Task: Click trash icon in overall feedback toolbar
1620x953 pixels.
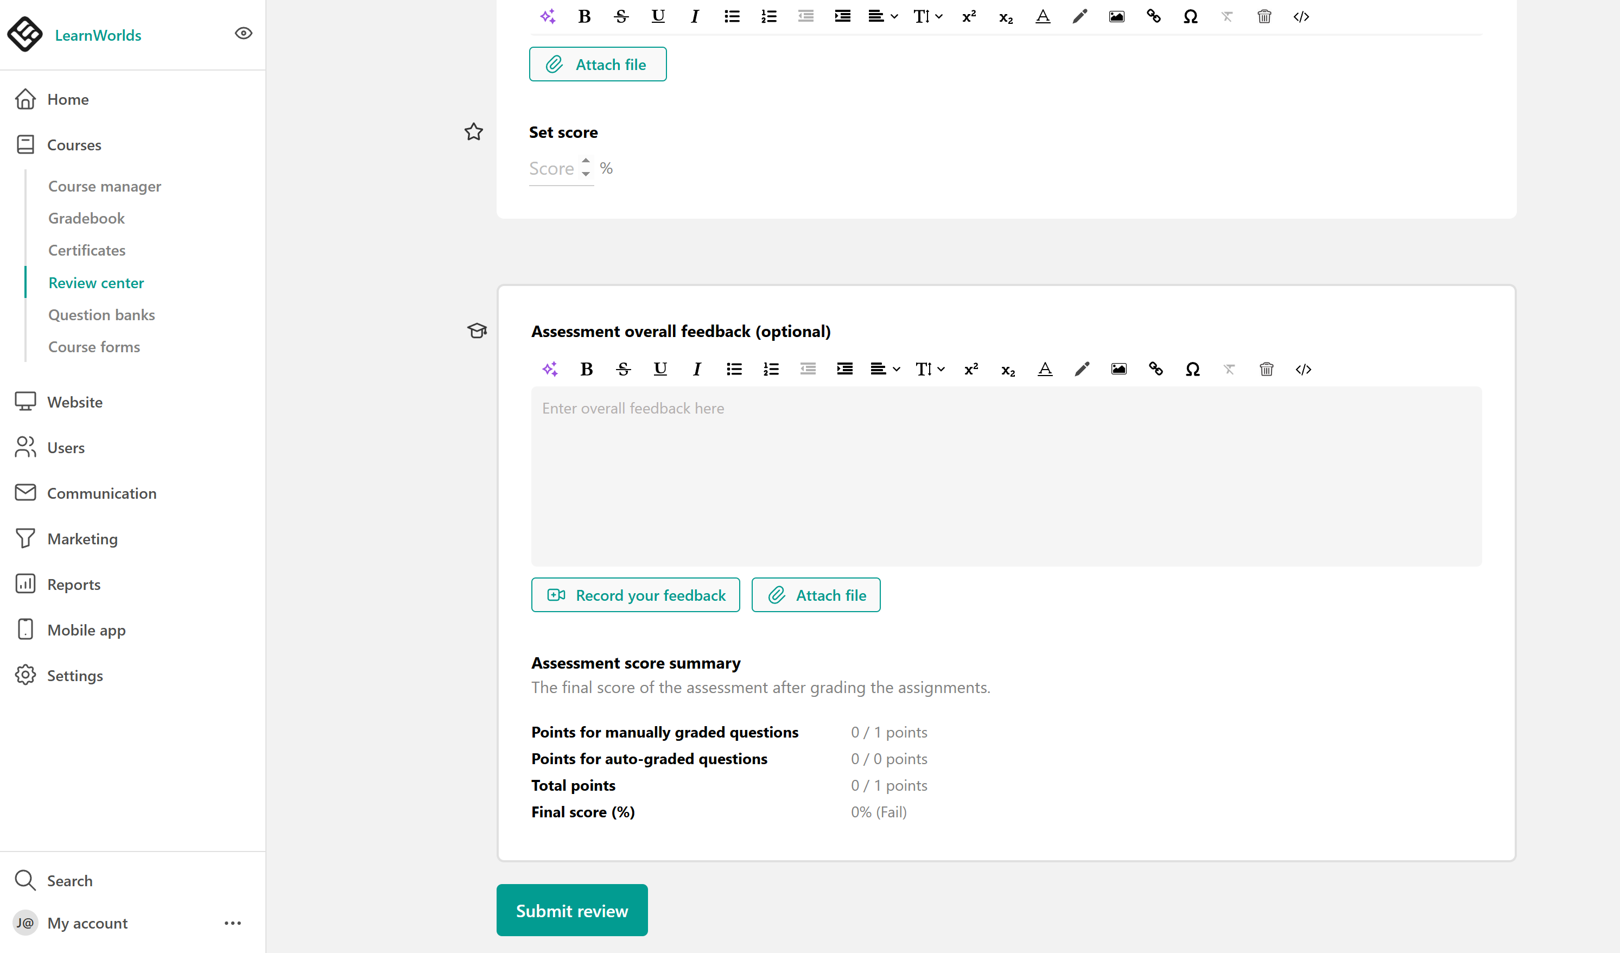Action: point(1266,369)
